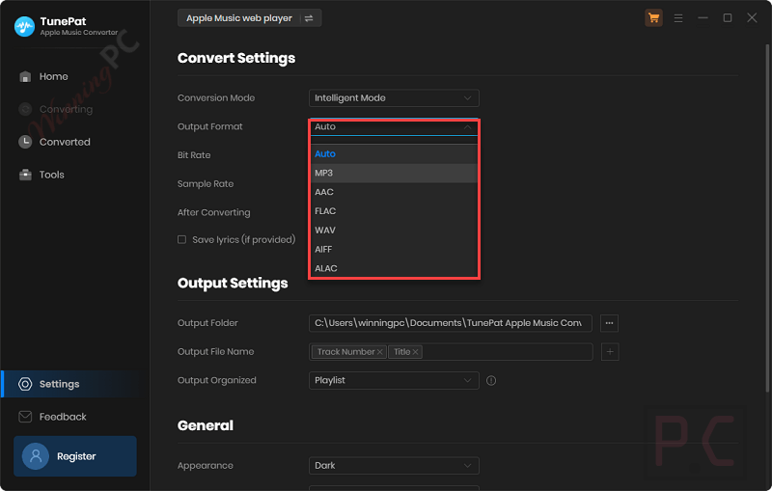Click the vertical scrollbar on the right
772x491 pixels.
click(x=766, y=216)
